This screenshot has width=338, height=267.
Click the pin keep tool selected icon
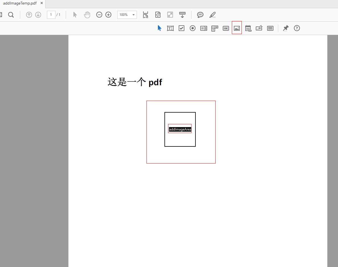point(286,28)
